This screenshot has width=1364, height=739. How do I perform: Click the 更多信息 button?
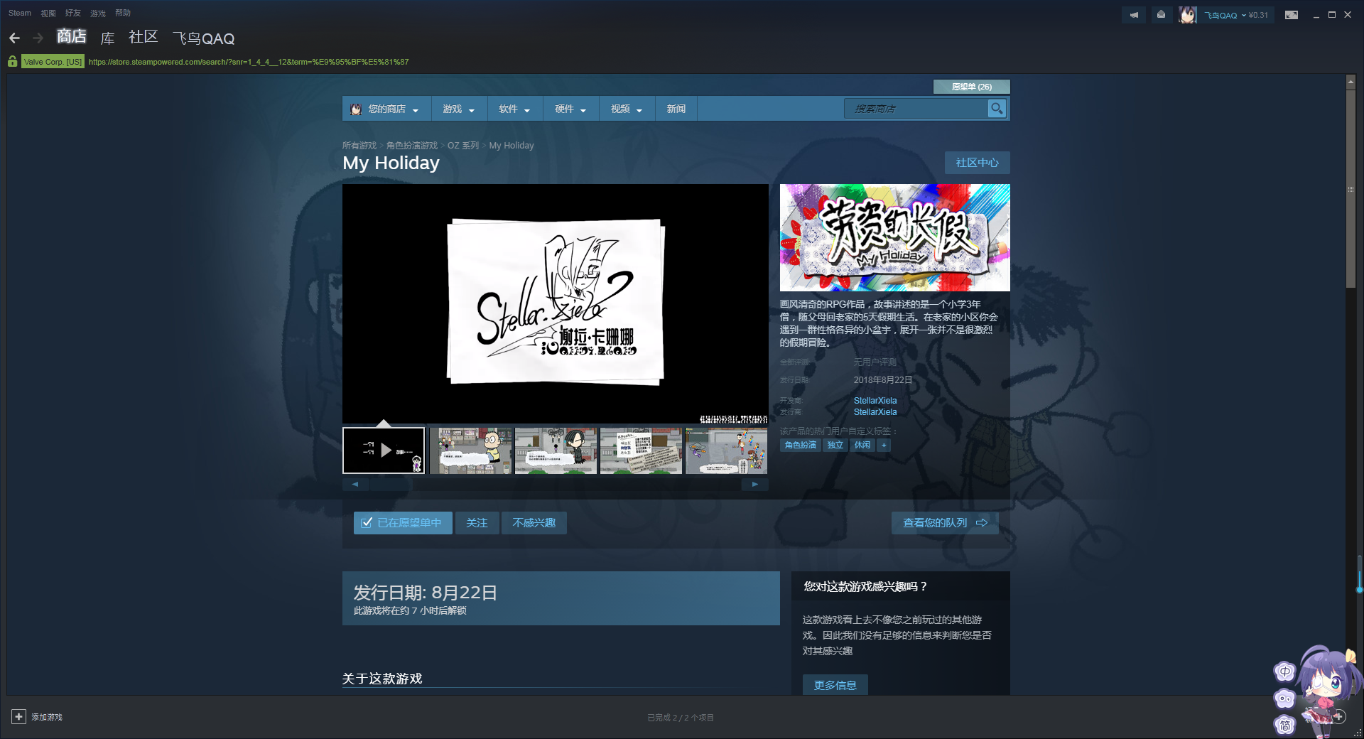coord(835,685)
